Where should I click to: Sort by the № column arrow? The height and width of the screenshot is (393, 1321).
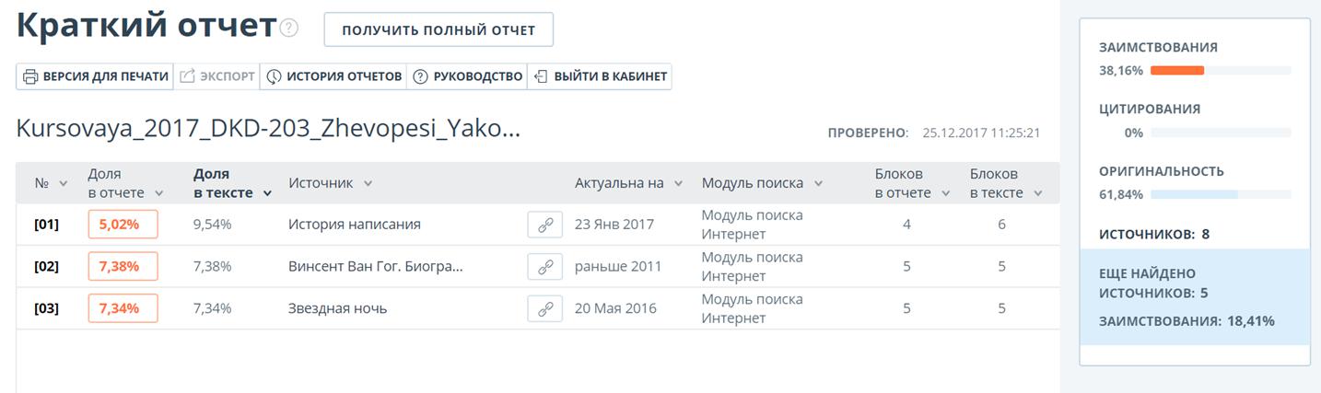point(64,184)
